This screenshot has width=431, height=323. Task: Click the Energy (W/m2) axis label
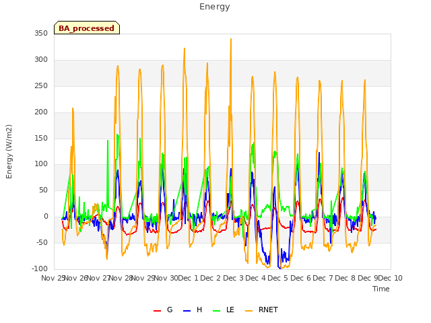point(9,151)
